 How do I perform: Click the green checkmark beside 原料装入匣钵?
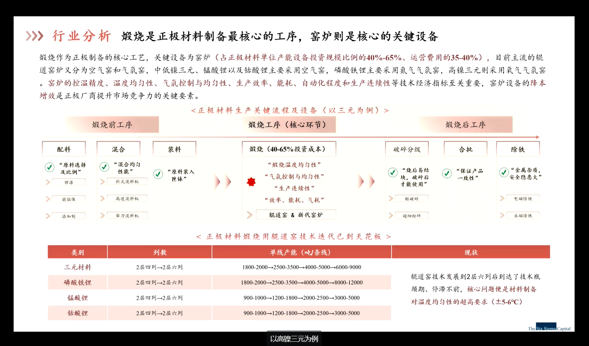[158, 174]
